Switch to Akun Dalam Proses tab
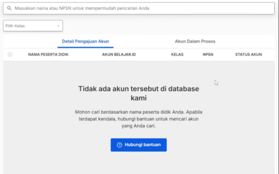Image resolution: width=279 pixels, height=174 pixels. (x=195, y=41)
